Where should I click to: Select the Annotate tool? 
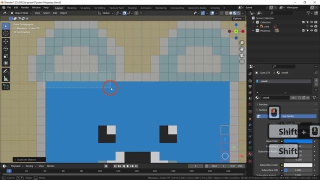point(5,71)
